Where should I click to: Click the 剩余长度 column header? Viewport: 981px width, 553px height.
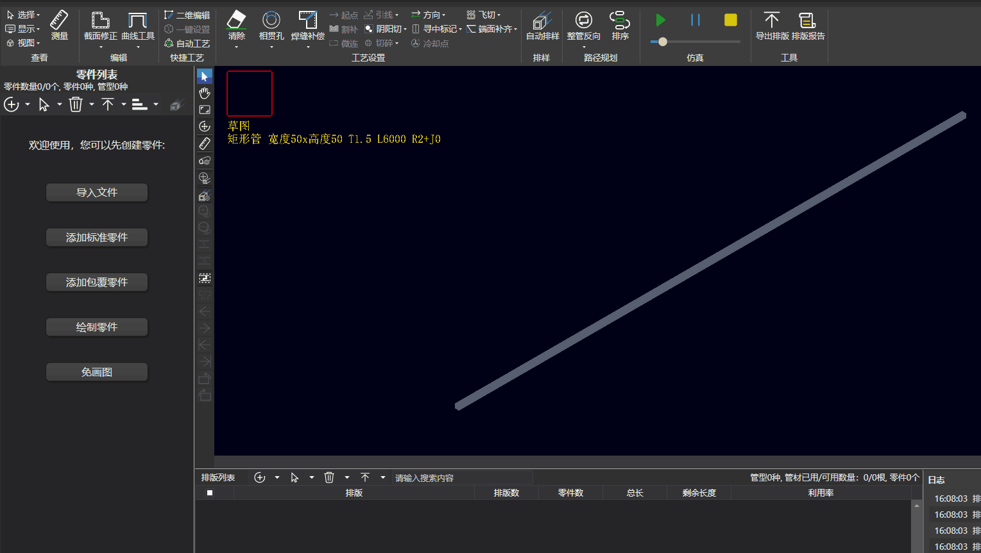click(x=699, y=493)
